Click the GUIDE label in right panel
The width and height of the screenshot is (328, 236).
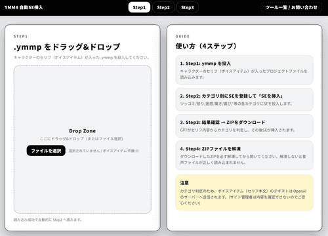click(182, 36)
